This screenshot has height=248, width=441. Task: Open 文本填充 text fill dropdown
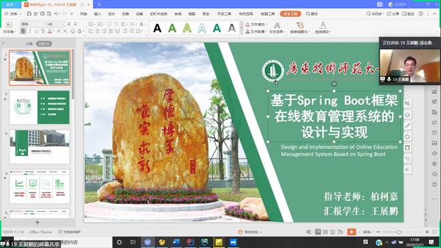(x=256, y=24)
